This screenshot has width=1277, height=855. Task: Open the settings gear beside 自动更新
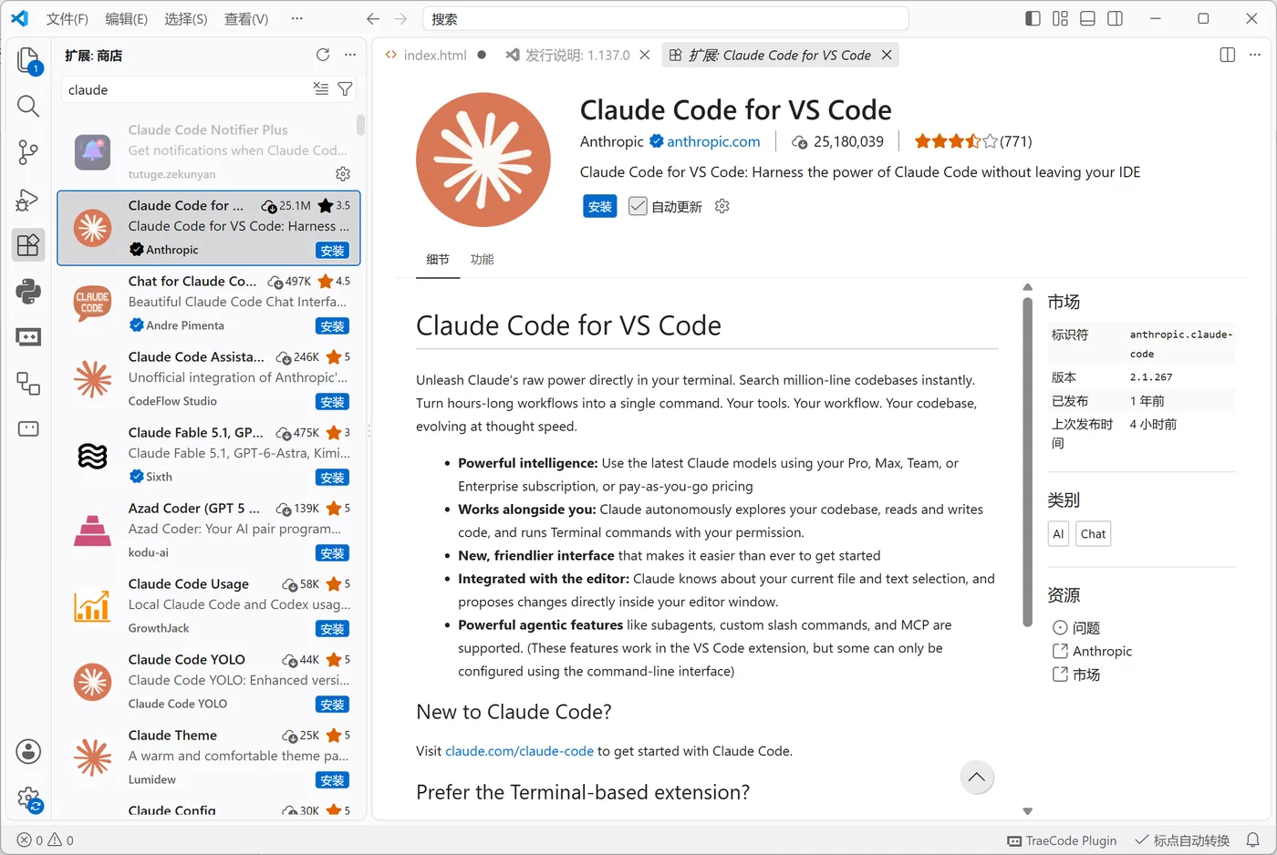pyautogui.click(x=722, y=206)
